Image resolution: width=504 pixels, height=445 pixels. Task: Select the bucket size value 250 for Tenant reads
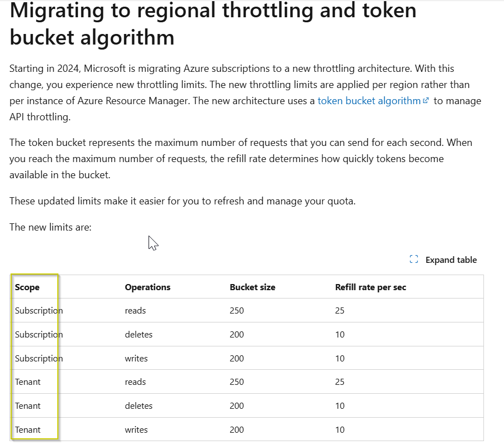coord(236,382)
